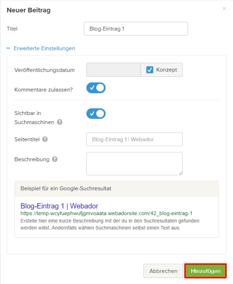Click the Beispiel für ein Google-Suchresultat header
The image size is (233, 284).
pyautogui.click(x=67, y=188)
